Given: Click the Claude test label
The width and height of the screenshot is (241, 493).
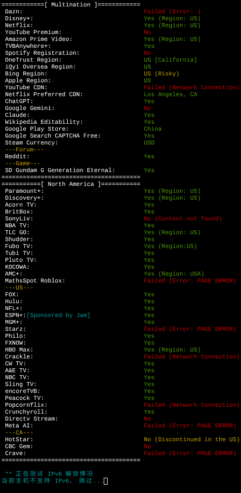Looking at the screenshot, I should [x=17, y=115].
